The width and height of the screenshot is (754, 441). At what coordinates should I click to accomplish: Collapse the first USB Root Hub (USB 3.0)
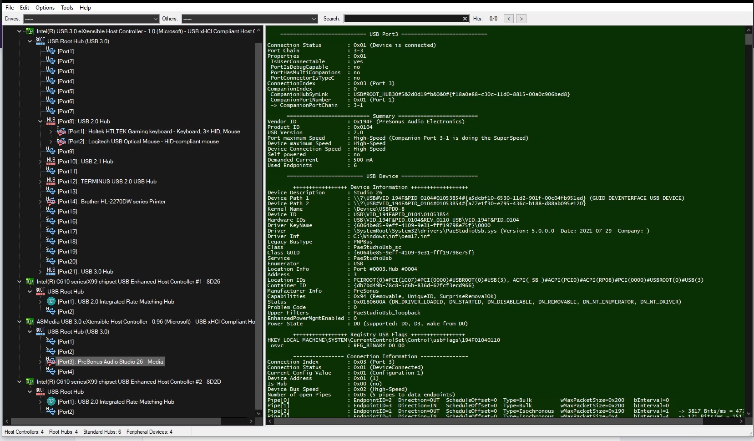[30, 41]
